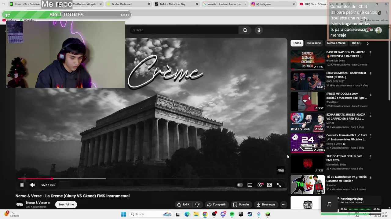This screenshot has width=391, height=219.
Task: Open options for BASE DE RAP CON PALABRAS video
Action: (x=371, y=53)
